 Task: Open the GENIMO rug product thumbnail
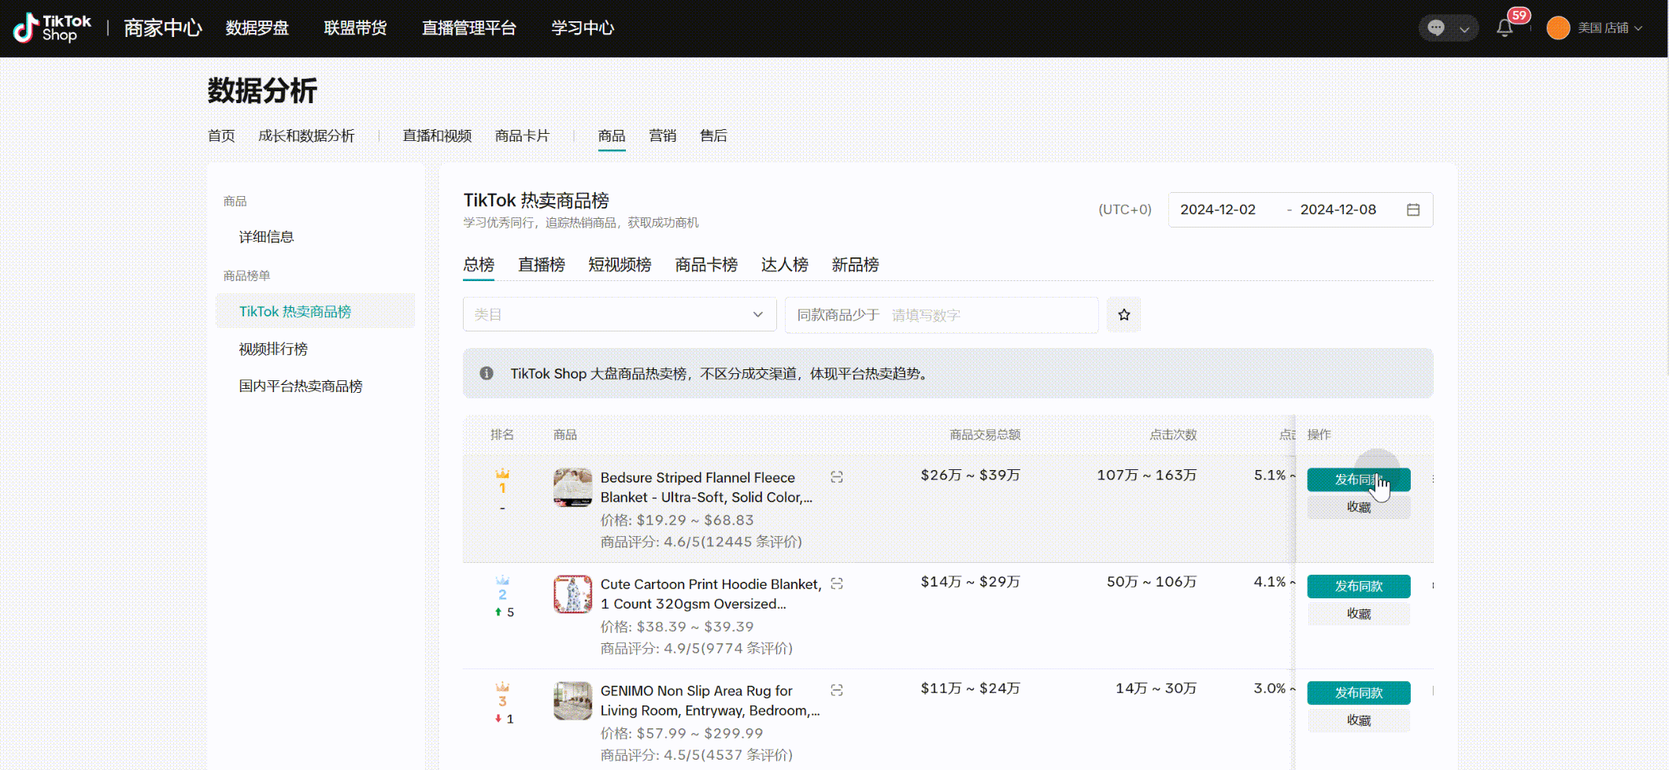[x=572, y=701]
